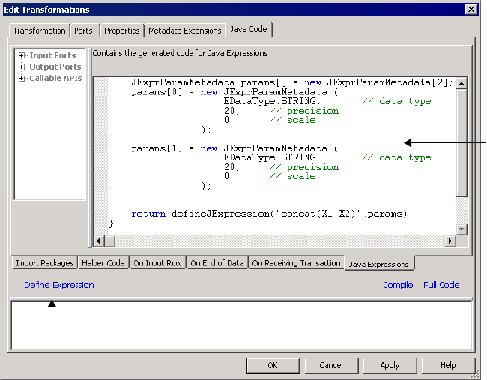This screenshot has width=487, height=380.
Task: Click the Cancel button
Action: (331, 365)
